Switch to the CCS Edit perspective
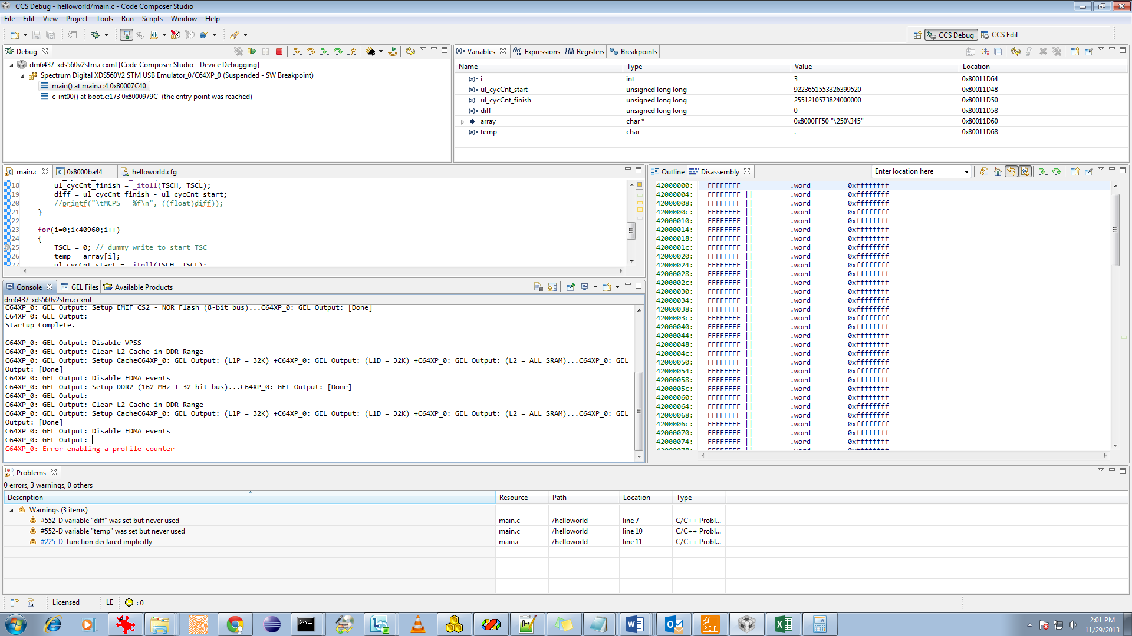This screenshot has height=636, width=1132. coord(999,35)
